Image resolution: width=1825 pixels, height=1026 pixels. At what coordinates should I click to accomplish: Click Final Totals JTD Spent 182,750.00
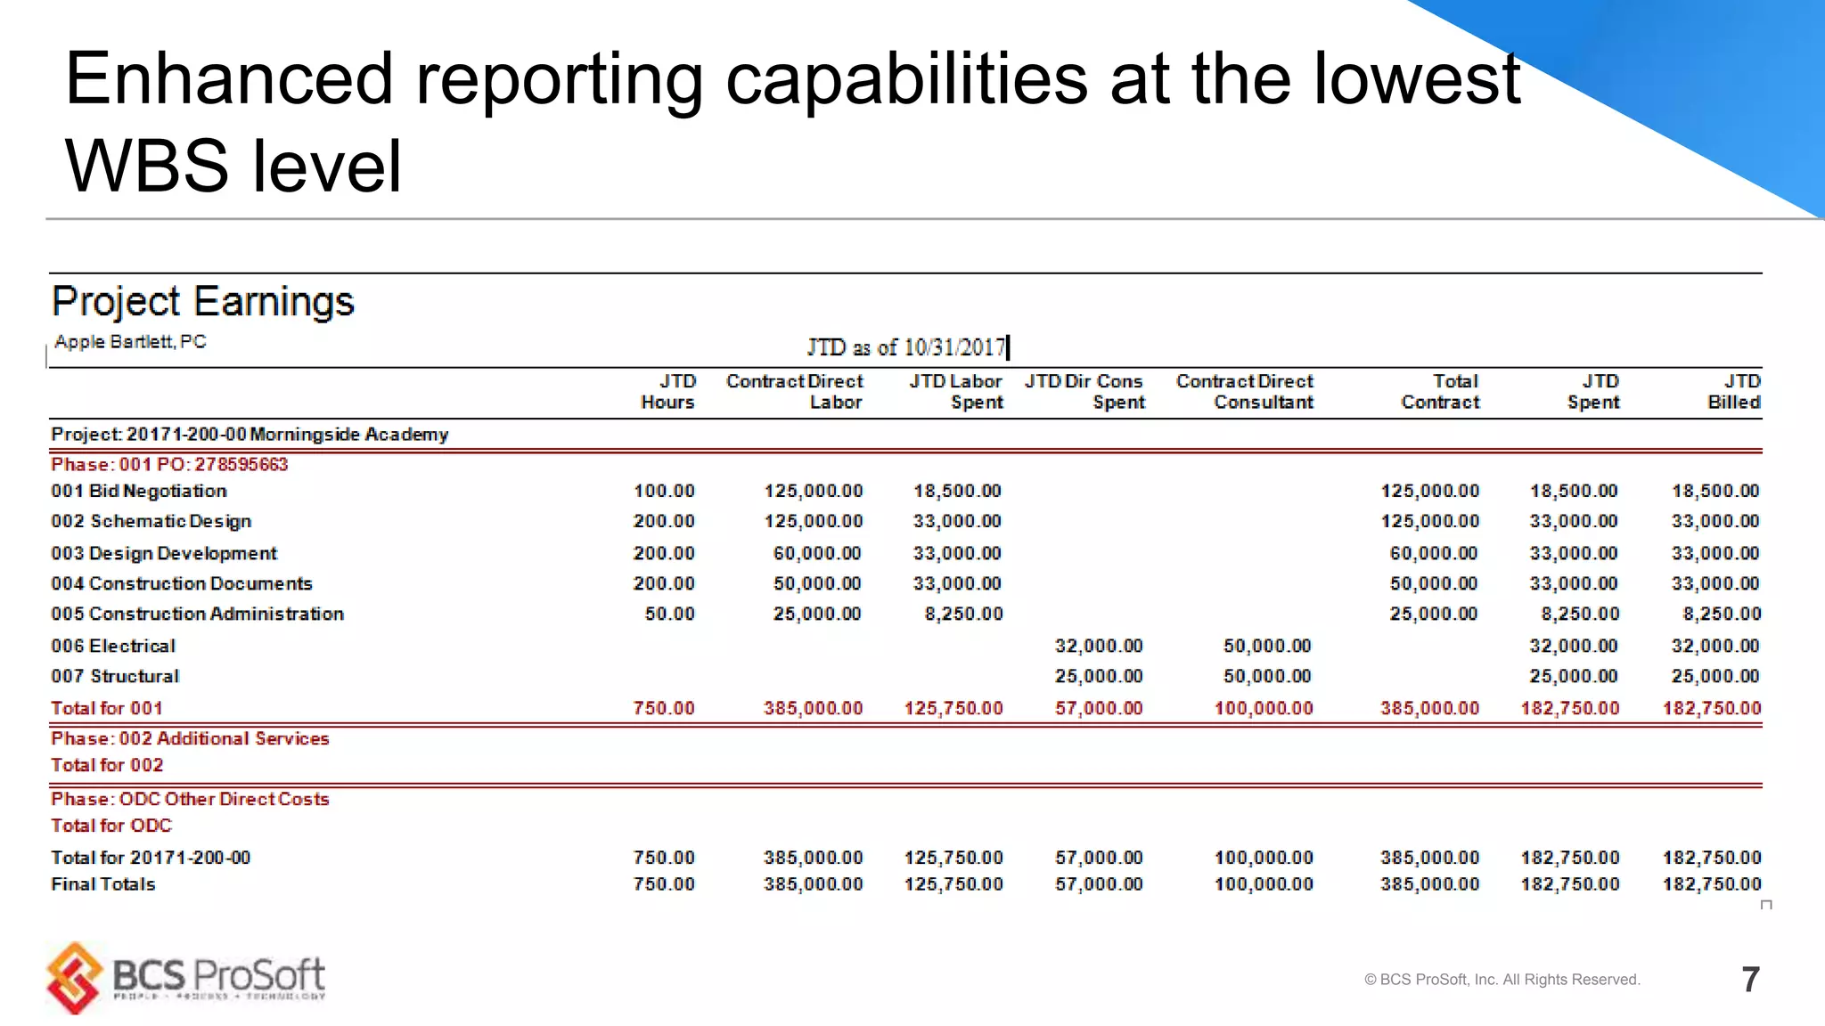click(x=1571, y=885)
